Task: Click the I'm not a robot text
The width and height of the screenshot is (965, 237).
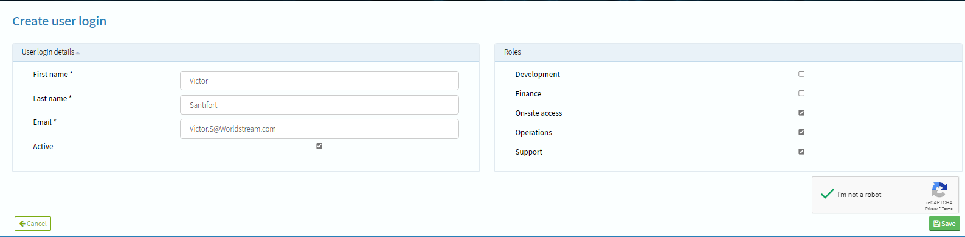Action: pos(859,195)
